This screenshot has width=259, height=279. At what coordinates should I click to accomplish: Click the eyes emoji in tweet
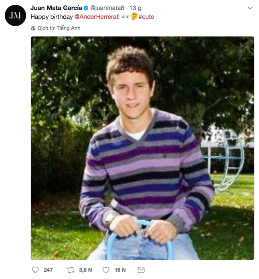coord(125,17)
